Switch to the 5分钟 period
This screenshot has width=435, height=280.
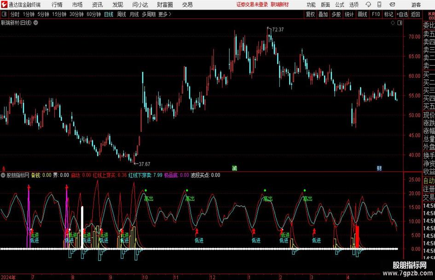(x=43, y=14)
